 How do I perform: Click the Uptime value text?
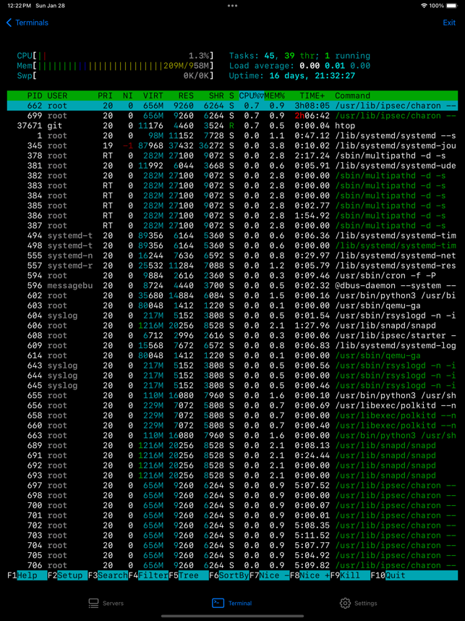tap(312, 76)
